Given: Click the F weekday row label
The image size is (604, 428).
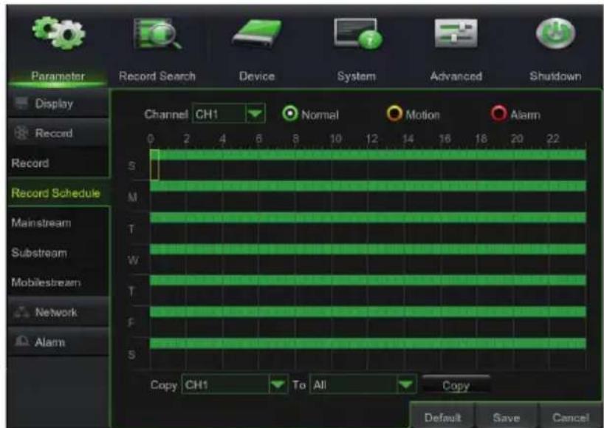Looking at the screenshot, I should [x=131, y=322].
